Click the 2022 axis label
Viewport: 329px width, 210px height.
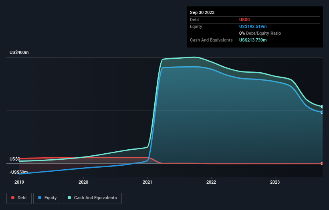click(211, 182)
